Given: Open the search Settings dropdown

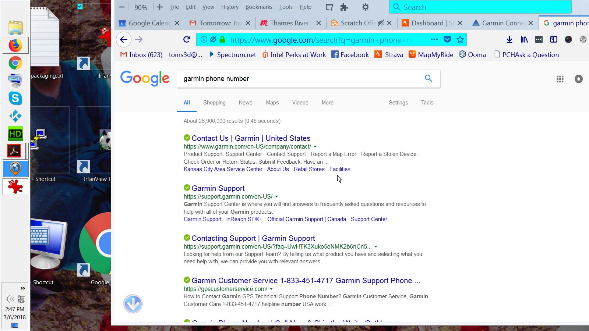Looking at the screenshot, I should [x=398, y=103].
